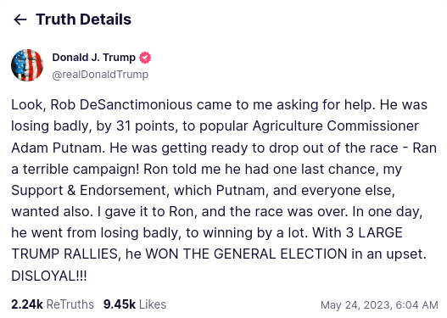Screen dimensions: 447x318
Task: Click the Likes label text
Action: click(153, 304)
